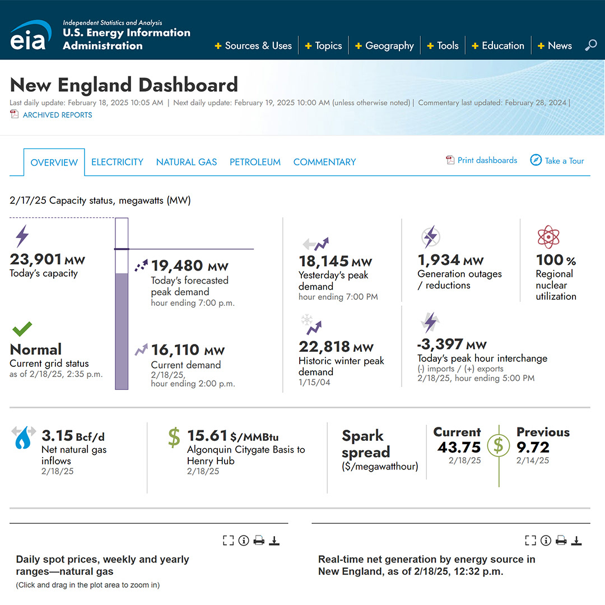Start the Take a Tour link
605x605 pixels.
pos(564,161)
